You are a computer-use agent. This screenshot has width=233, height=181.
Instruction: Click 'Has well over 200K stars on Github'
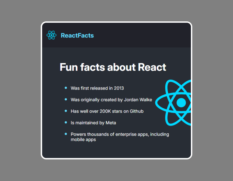click(x=107, y=111)
